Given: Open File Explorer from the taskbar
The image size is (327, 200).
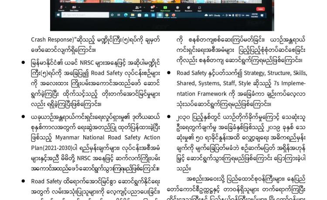Looking at the screenshot, I should click(133, 15).
